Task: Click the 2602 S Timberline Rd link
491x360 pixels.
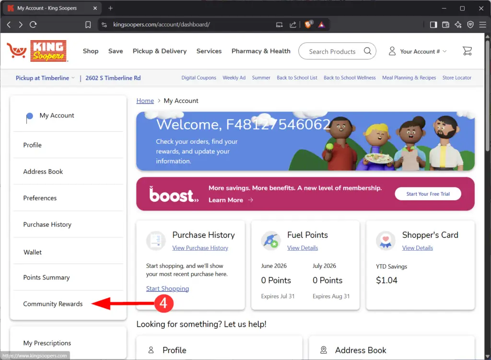Action: 113,78
